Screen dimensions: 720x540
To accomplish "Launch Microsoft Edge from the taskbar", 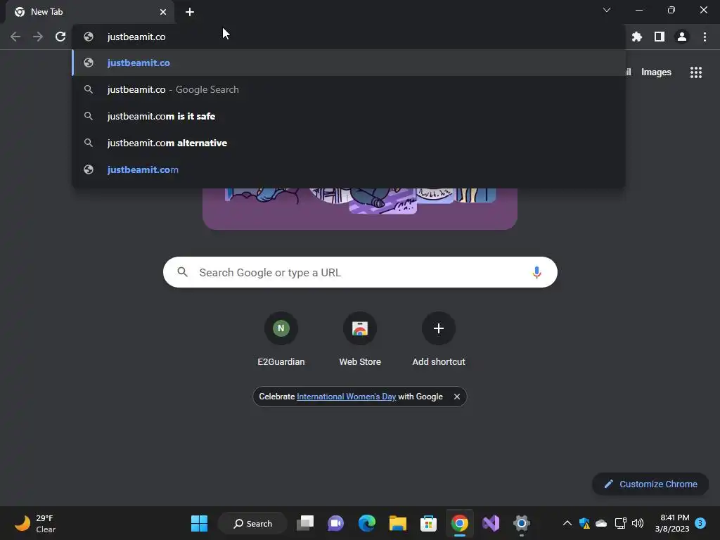I will coord(367,523).
